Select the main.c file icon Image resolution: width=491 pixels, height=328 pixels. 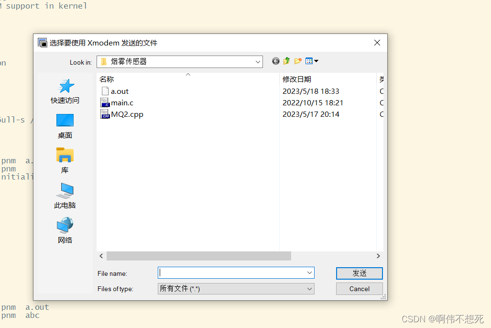point(105,102)
